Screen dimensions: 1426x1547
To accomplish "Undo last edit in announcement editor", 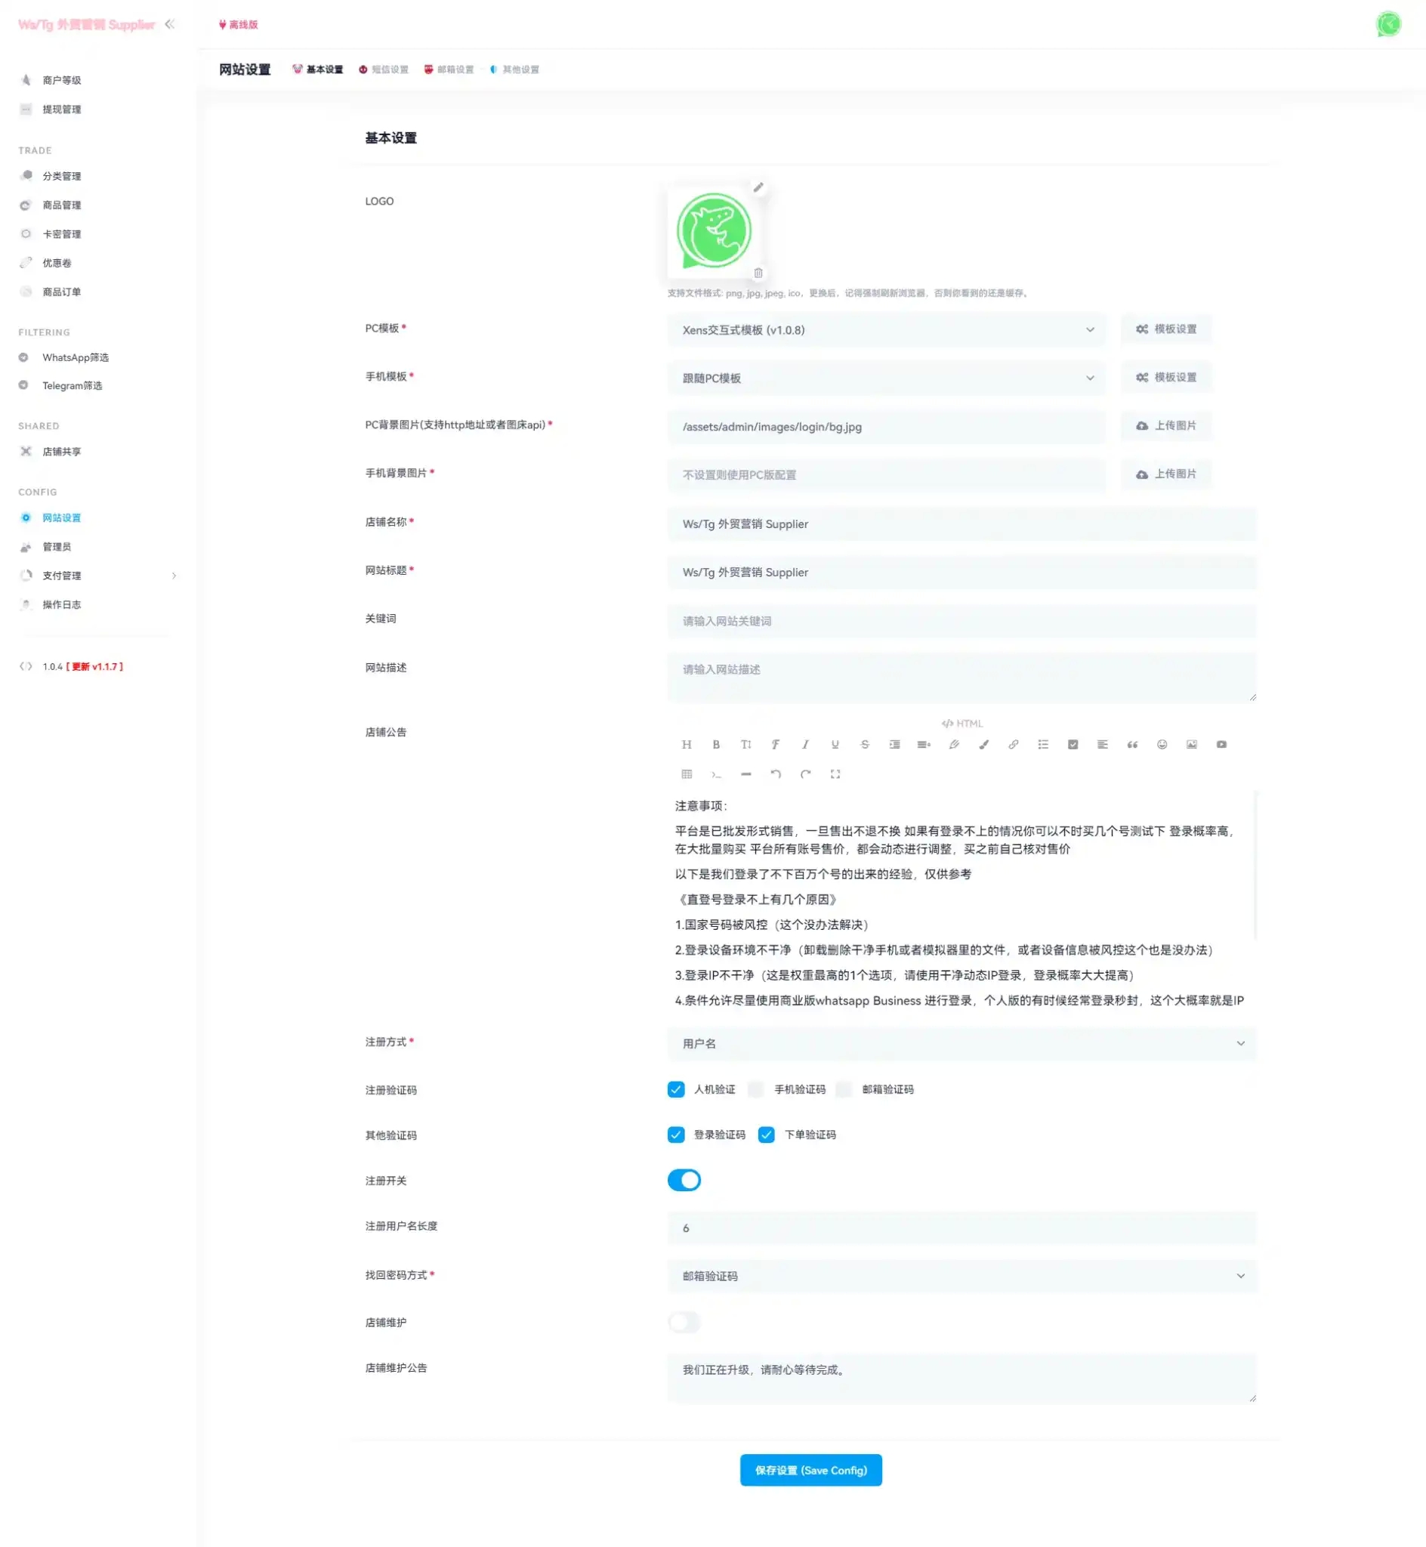I will coord(776,774).
